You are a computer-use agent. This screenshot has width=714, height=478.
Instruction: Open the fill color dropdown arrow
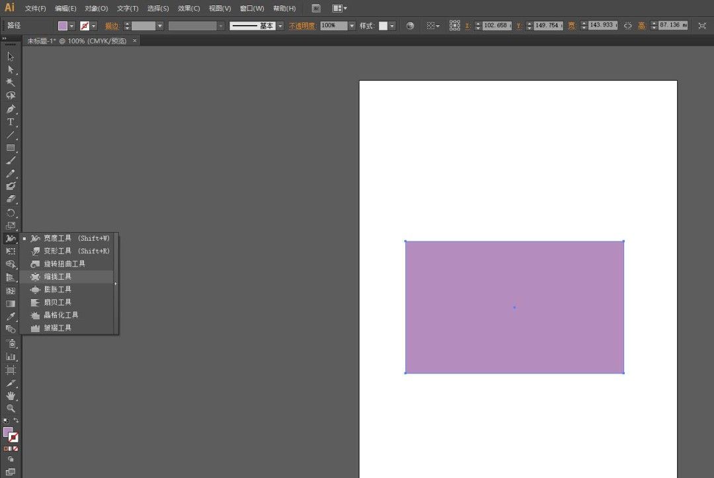tap(72, 26)
